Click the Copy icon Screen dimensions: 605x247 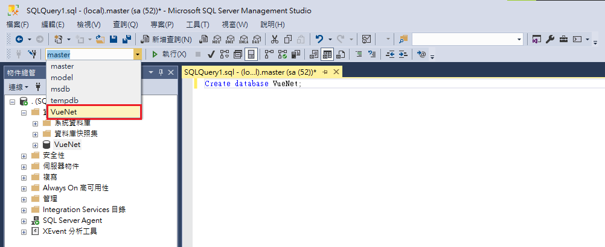[288, 39]
